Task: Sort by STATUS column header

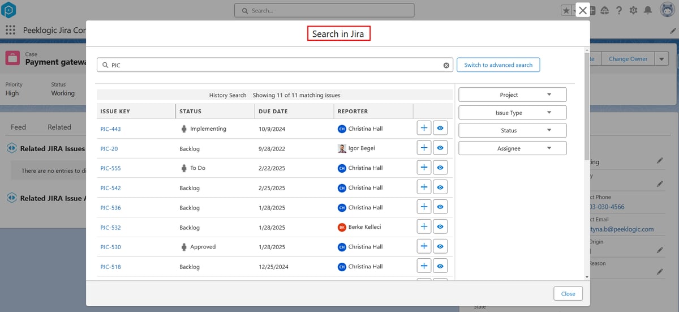Action: pos(215,111)
